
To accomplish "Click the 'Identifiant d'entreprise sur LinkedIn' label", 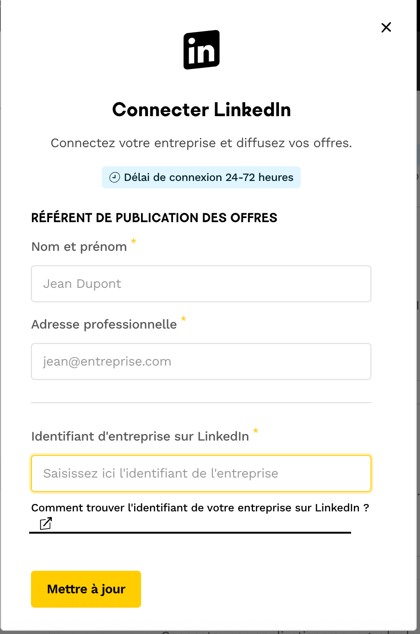I will pos(140,436).
